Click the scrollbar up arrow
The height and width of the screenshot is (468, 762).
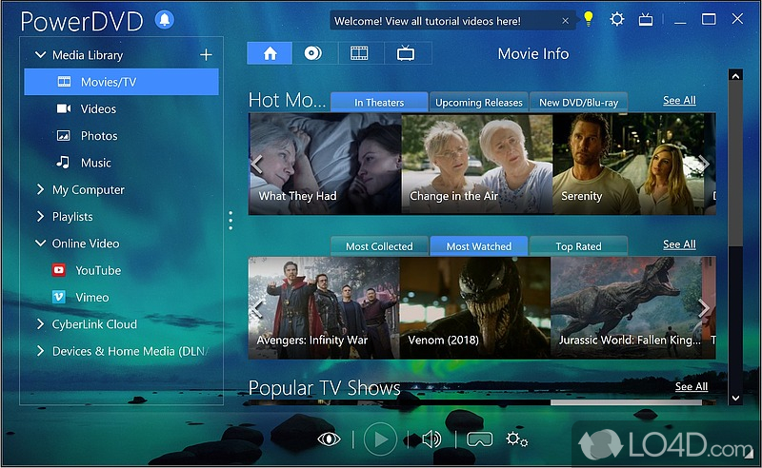[x=735, y=76]
